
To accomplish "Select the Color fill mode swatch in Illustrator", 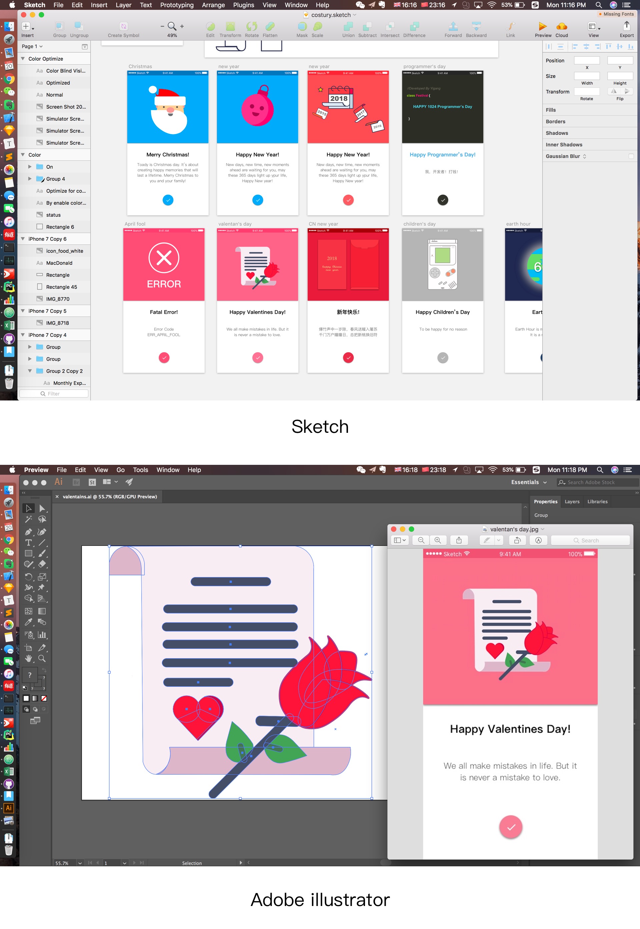I will pos(26,698).
